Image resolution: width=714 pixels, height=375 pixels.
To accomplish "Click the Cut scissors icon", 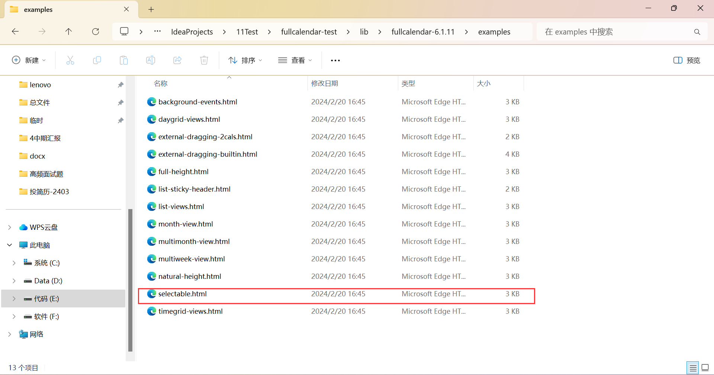I will click(x=70, y=60).
